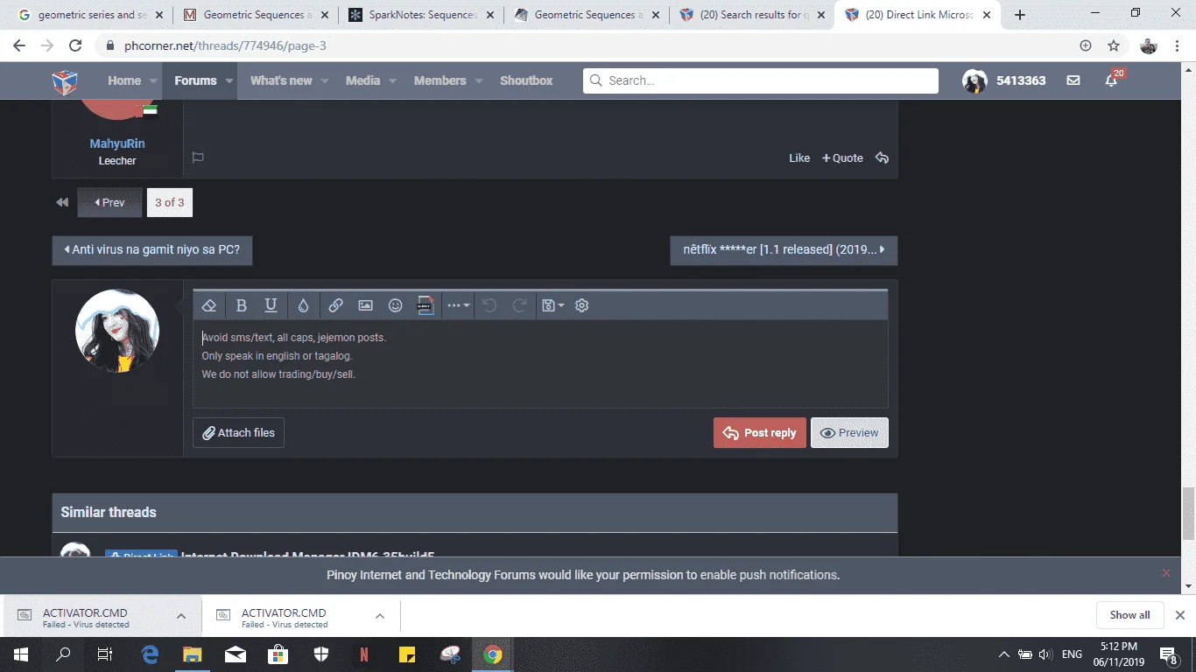This screenshot has width=1196, height=672.
Task: Open the What's new navigation item
Action: click(x=281, y=80)
